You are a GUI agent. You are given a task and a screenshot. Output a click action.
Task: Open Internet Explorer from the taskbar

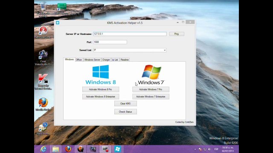(x=43, y=149)
